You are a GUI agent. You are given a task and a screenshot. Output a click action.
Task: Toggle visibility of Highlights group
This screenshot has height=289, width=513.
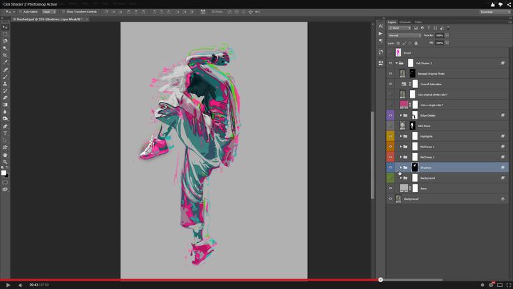(390, 136)
